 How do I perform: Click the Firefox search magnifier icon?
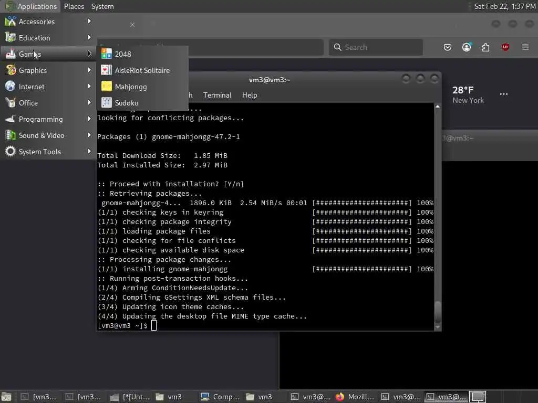pos(338,47)
